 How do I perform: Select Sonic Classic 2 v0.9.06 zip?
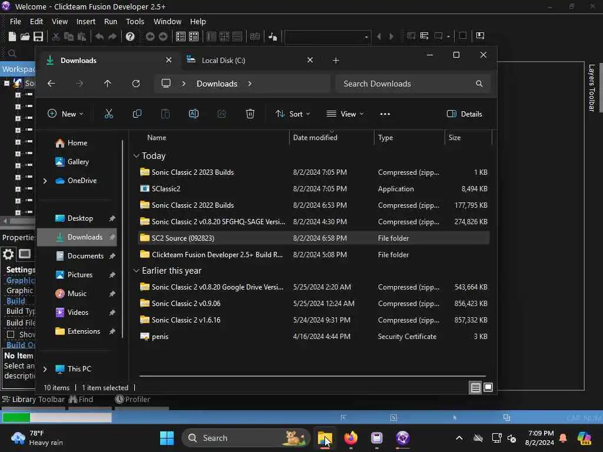pyautogui.click(x=314, y=303)
